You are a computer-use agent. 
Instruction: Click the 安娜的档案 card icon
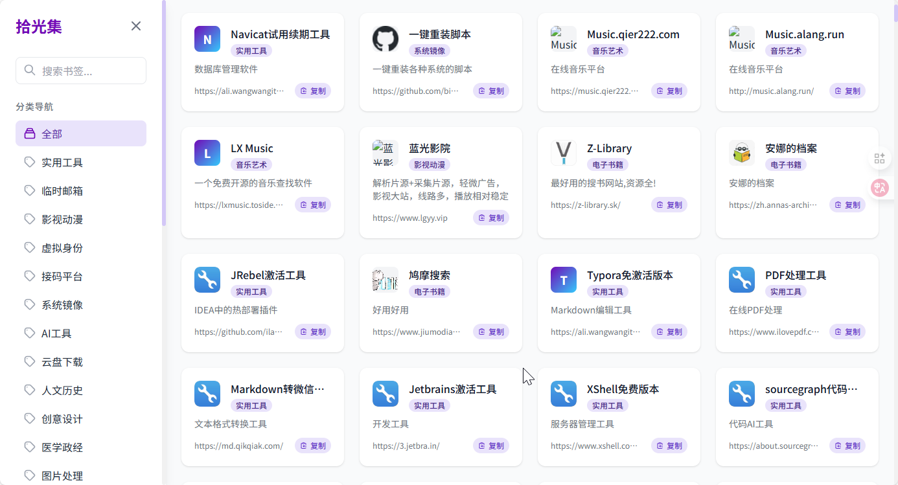742,153
